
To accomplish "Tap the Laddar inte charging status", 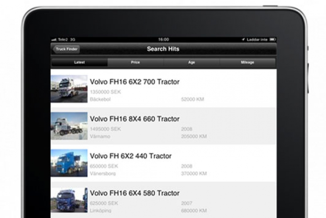I will (x=257, y=39).
